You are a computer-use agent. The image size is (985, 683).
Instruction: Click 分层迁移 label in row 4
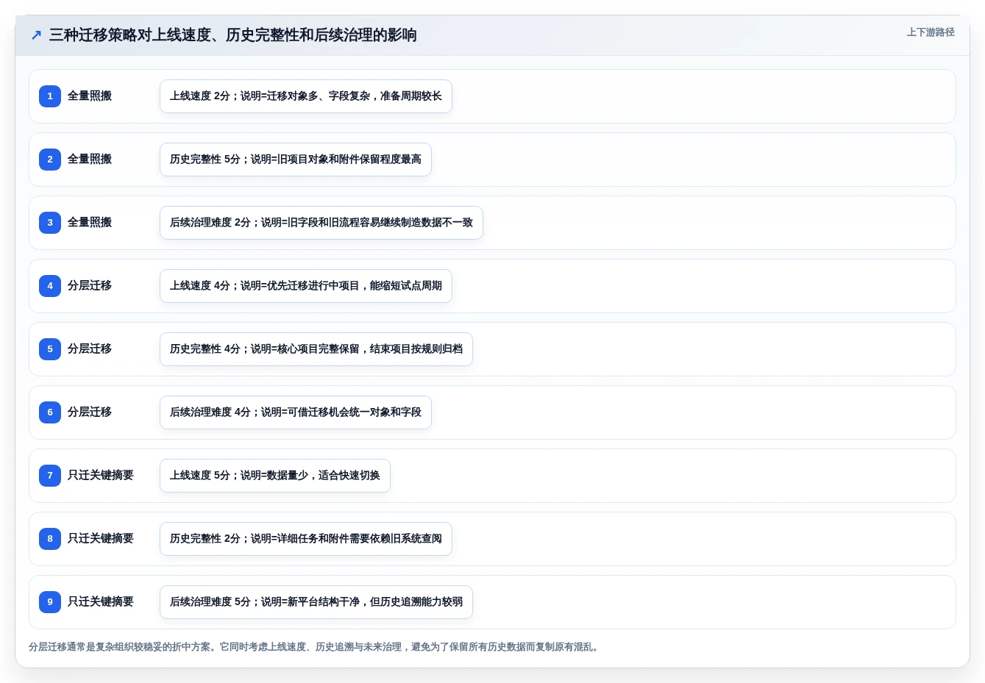tap(90, 286)
